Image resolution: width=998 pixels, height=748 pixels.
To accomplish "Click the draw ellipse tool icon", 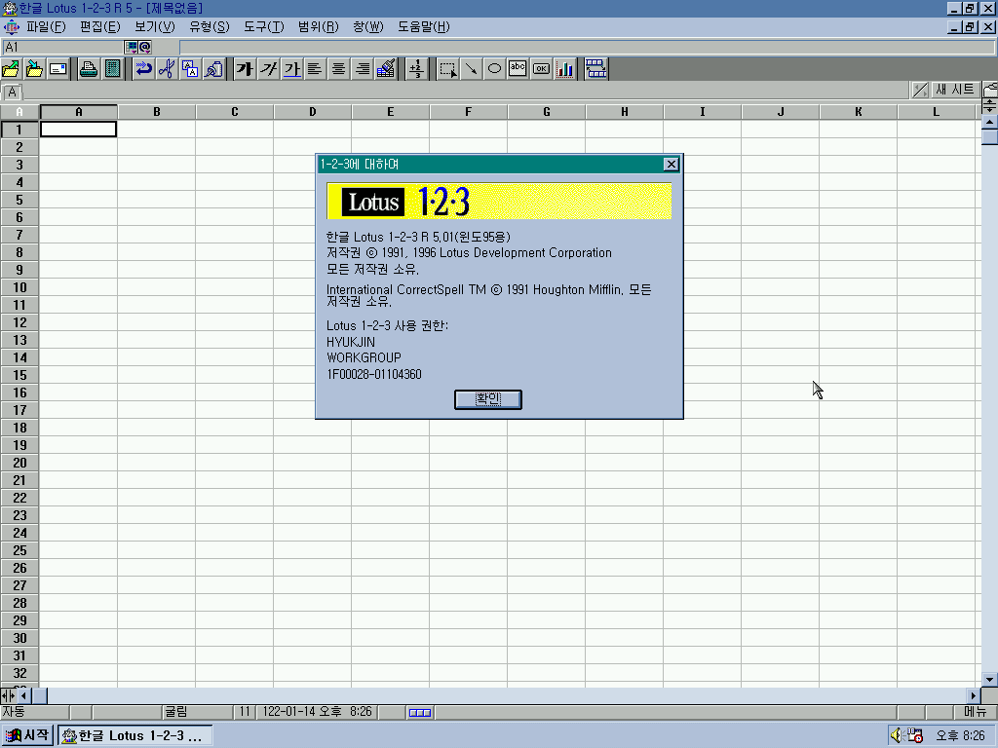I will tap(494, 69).
